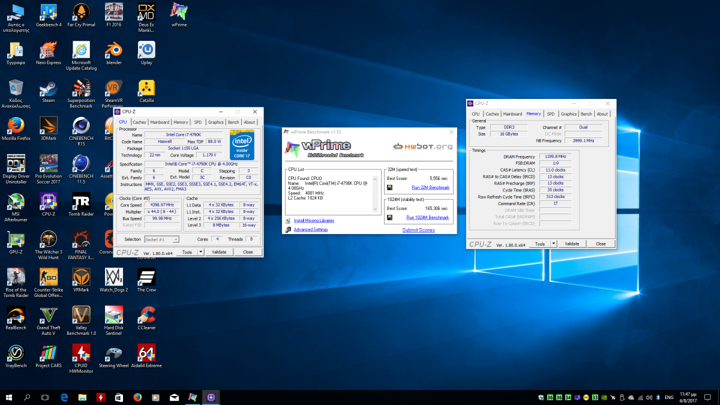The height and width of the screenshot is (405, 720).
Task: Select the Steam desktop shortcut
Action: coord(49,91)
